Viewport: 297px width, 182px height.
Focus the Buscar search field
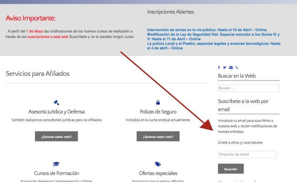[249, 88]
